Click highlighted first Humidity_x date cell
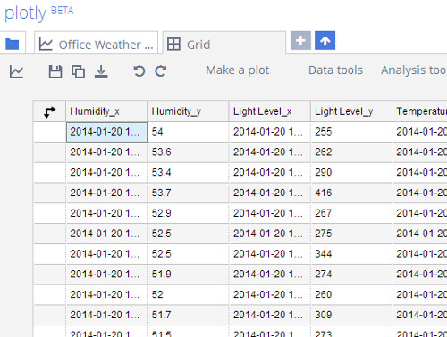The height and width of the screenshot is (337, 447). pyautogui.click(x=106, y=132)
